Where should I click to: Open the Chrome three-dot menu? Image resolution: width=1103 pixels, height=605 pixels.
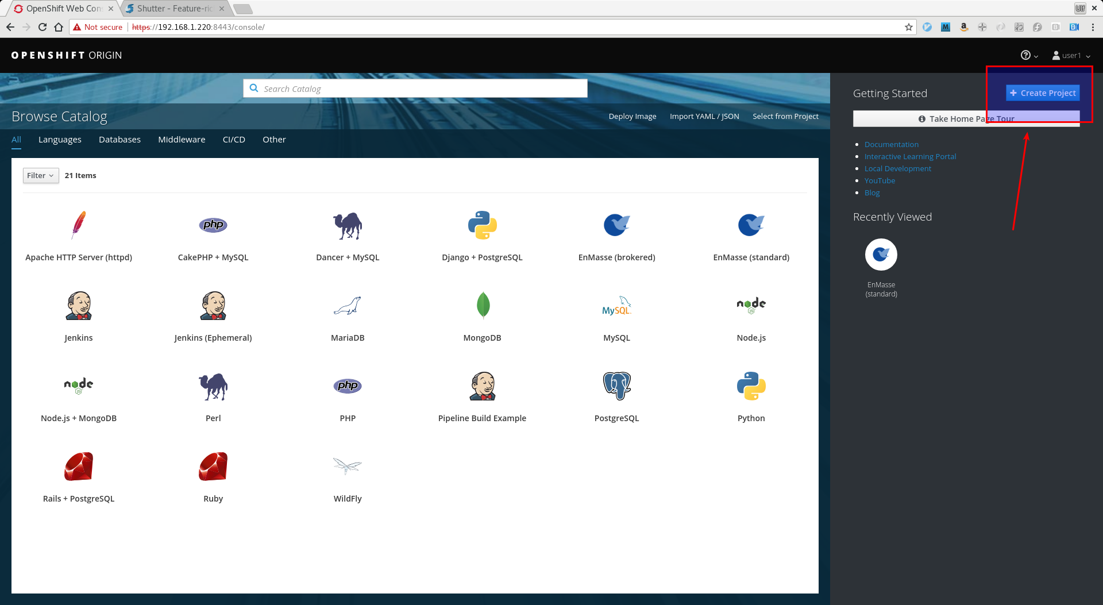[1093, 27]
